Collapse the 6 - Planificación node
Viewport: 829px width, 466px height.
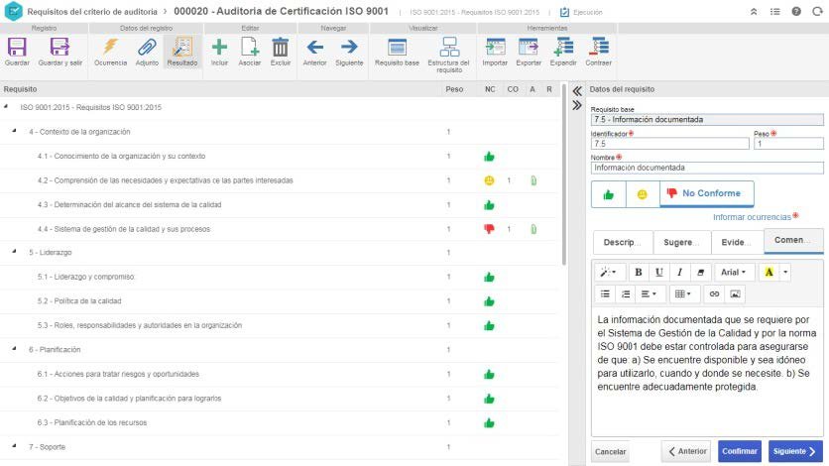pyautogui.click(x=14, y=349)
